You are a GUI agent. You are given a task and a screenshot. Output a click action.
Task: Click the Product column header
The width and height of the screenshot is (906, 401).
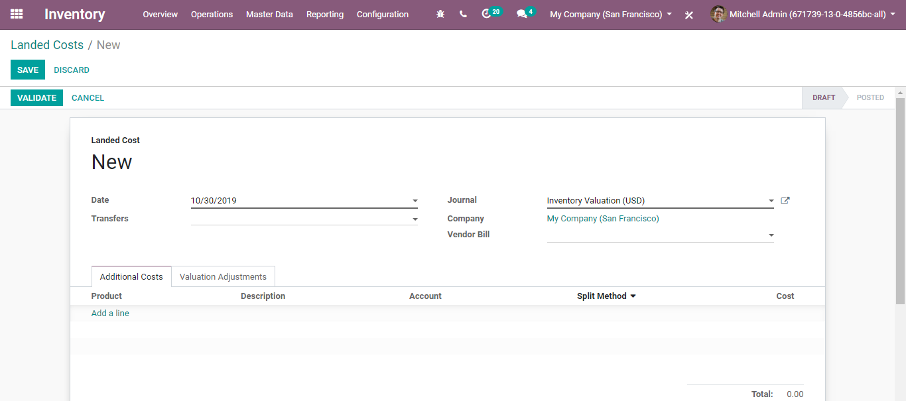(x=107, y=296)
